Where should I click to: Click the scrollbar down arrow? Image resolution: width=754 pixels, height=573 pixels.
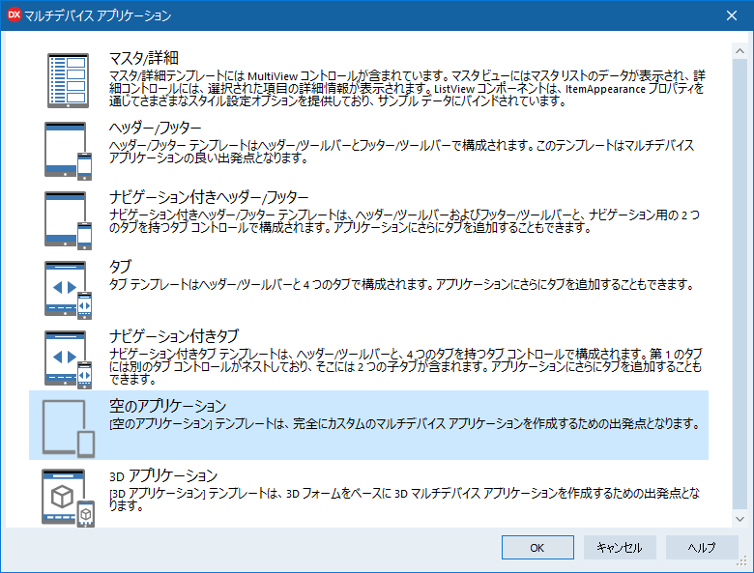tap(740, 519)
